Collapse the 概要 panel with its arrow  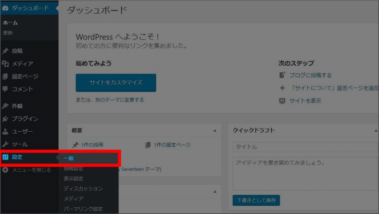pyautogui.click(x=214, y=131)
